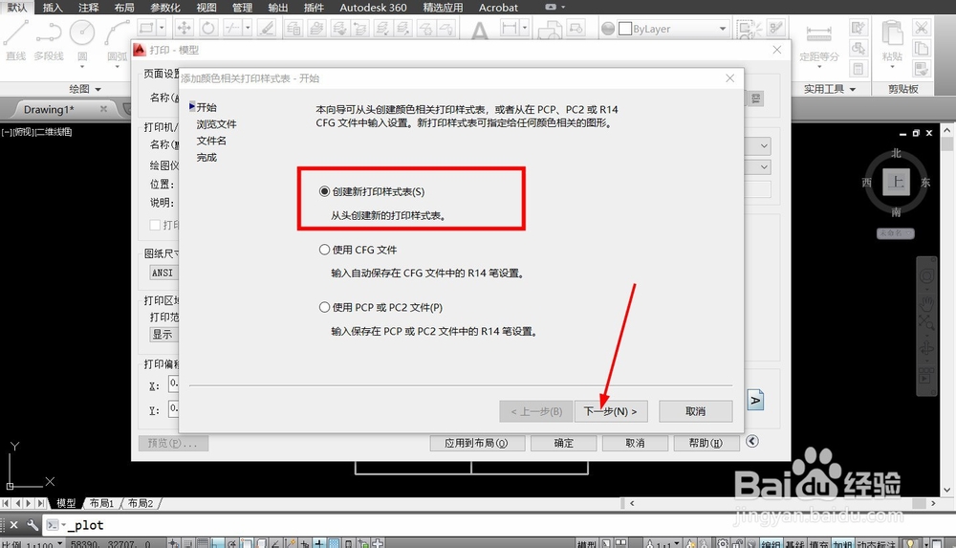
Task: Select the Create new plot style table (创建新打印样式表) radio
Action: [x=324, y=191]
